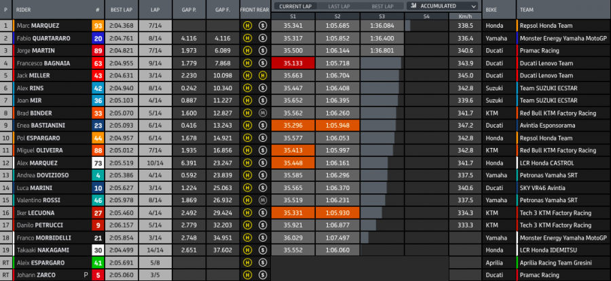The width and height of the screenshot is (611, 281).
Task: Click Valentino Rossi's rear medium tyre icon
Action: click(262, 200)
